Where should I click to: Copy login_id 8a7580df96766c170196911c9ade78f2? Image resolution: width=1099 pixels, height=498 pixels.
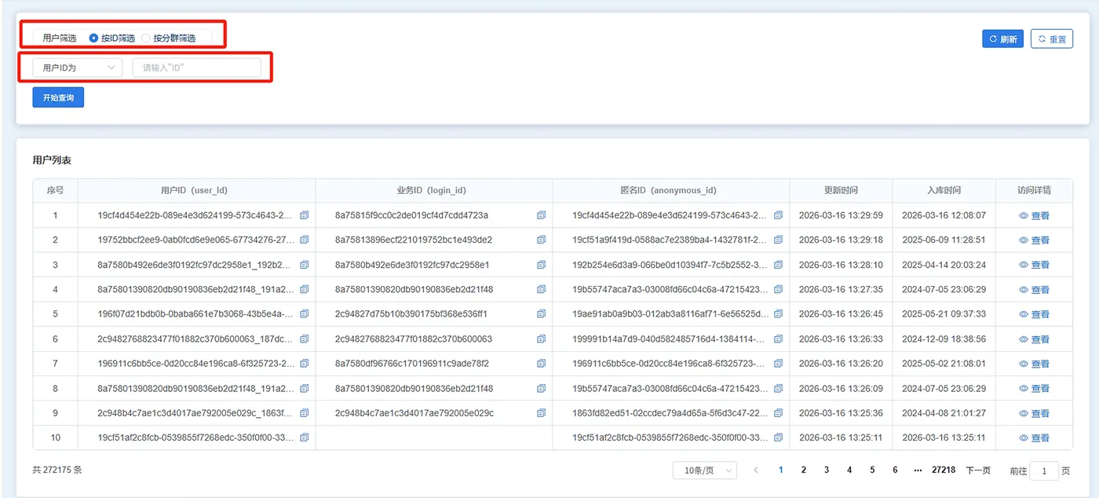click(x=541, y=364)
